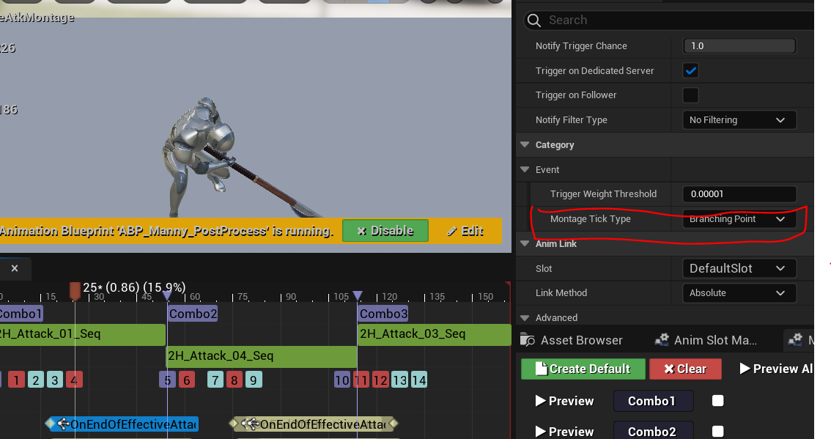The height and width of the screenshot is (439, 831).
Task: Select notify marker 6
Action: pyautogui.click(x=187, y=380)
